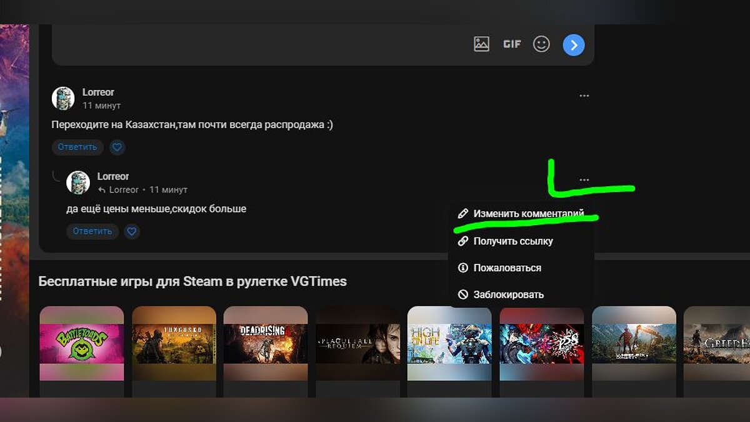The image size is (750, 422).
Task: Choose "Получить ссылку" menu option
Action: click(x=512, y=241)
